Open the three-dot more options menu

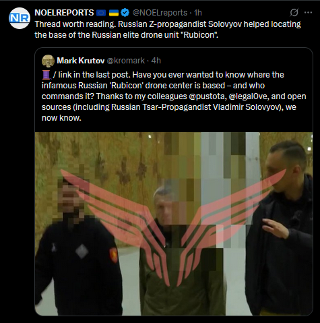(308, 13)
